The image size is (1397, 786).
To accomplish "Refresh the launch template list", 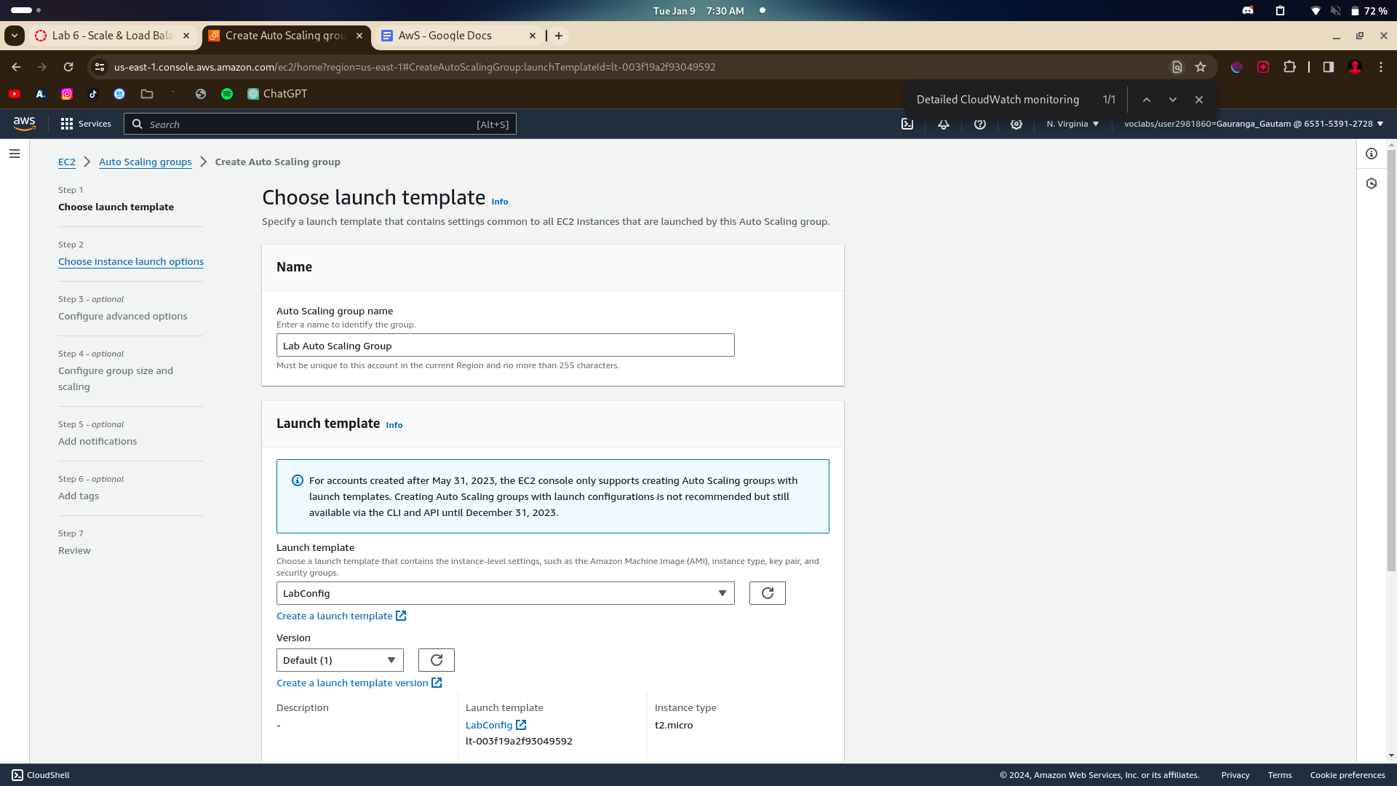I will pyautogui.click(x=767, y=593).
